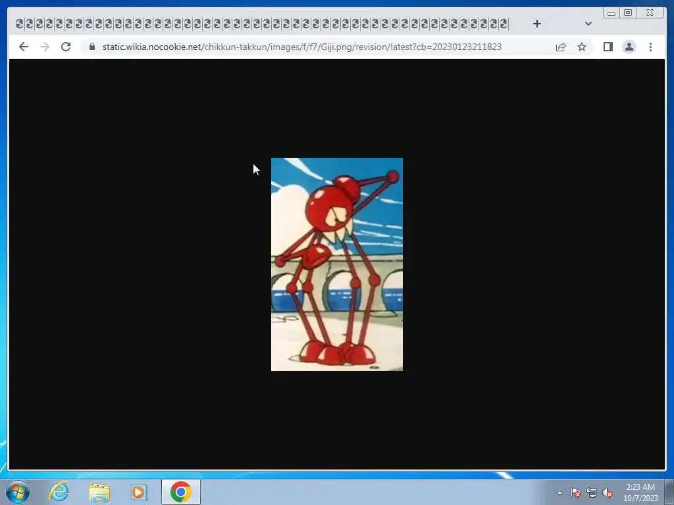
Task: Share this page via share icon
Action: (561, 47)
